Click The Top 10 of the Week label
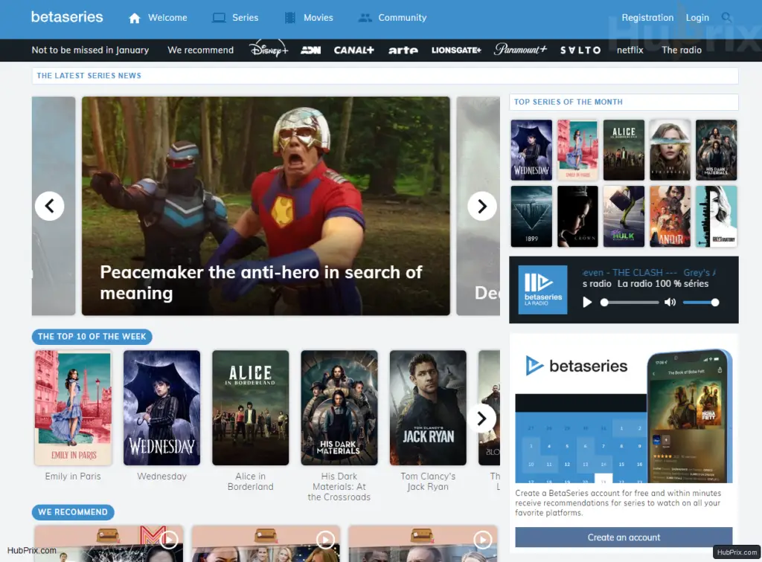Screen dimensions: 762x562 pos(92,336)
